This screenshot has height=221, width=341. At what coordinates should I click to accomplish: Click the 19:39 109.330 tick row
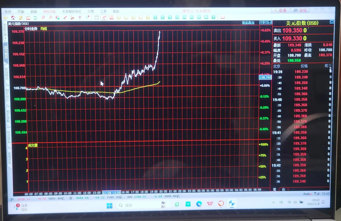302,72
